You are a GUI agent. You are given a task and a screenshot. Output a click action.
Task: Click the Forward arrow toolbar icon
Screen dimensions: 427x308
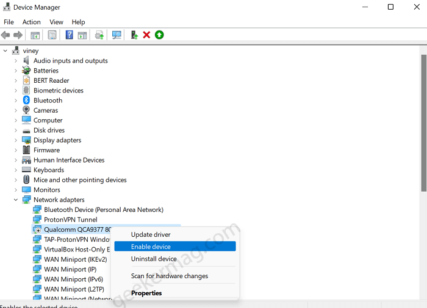18,35
